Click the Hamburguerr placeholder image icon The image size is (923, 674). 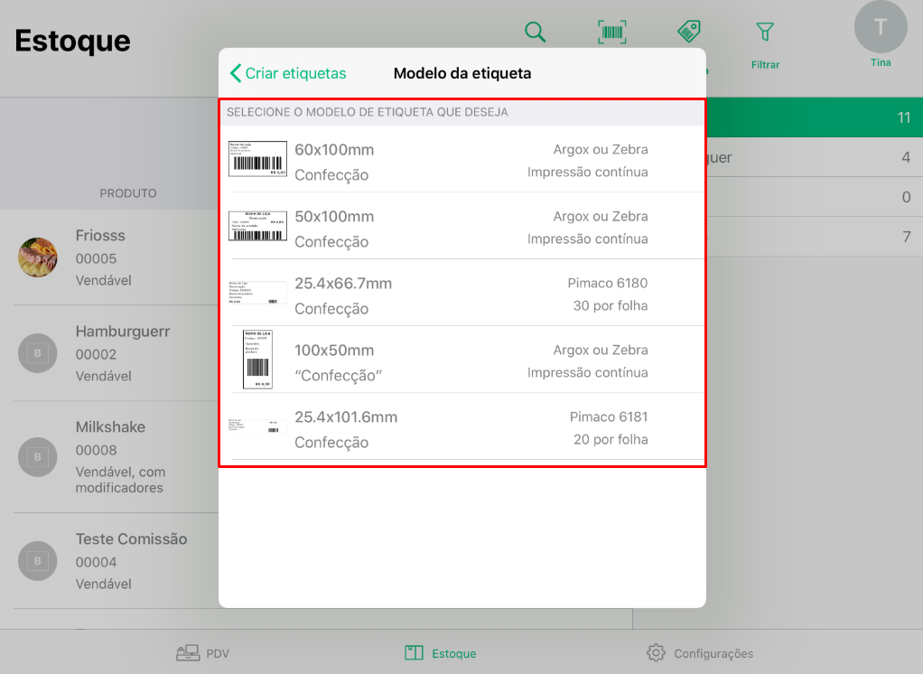[38, 353]
